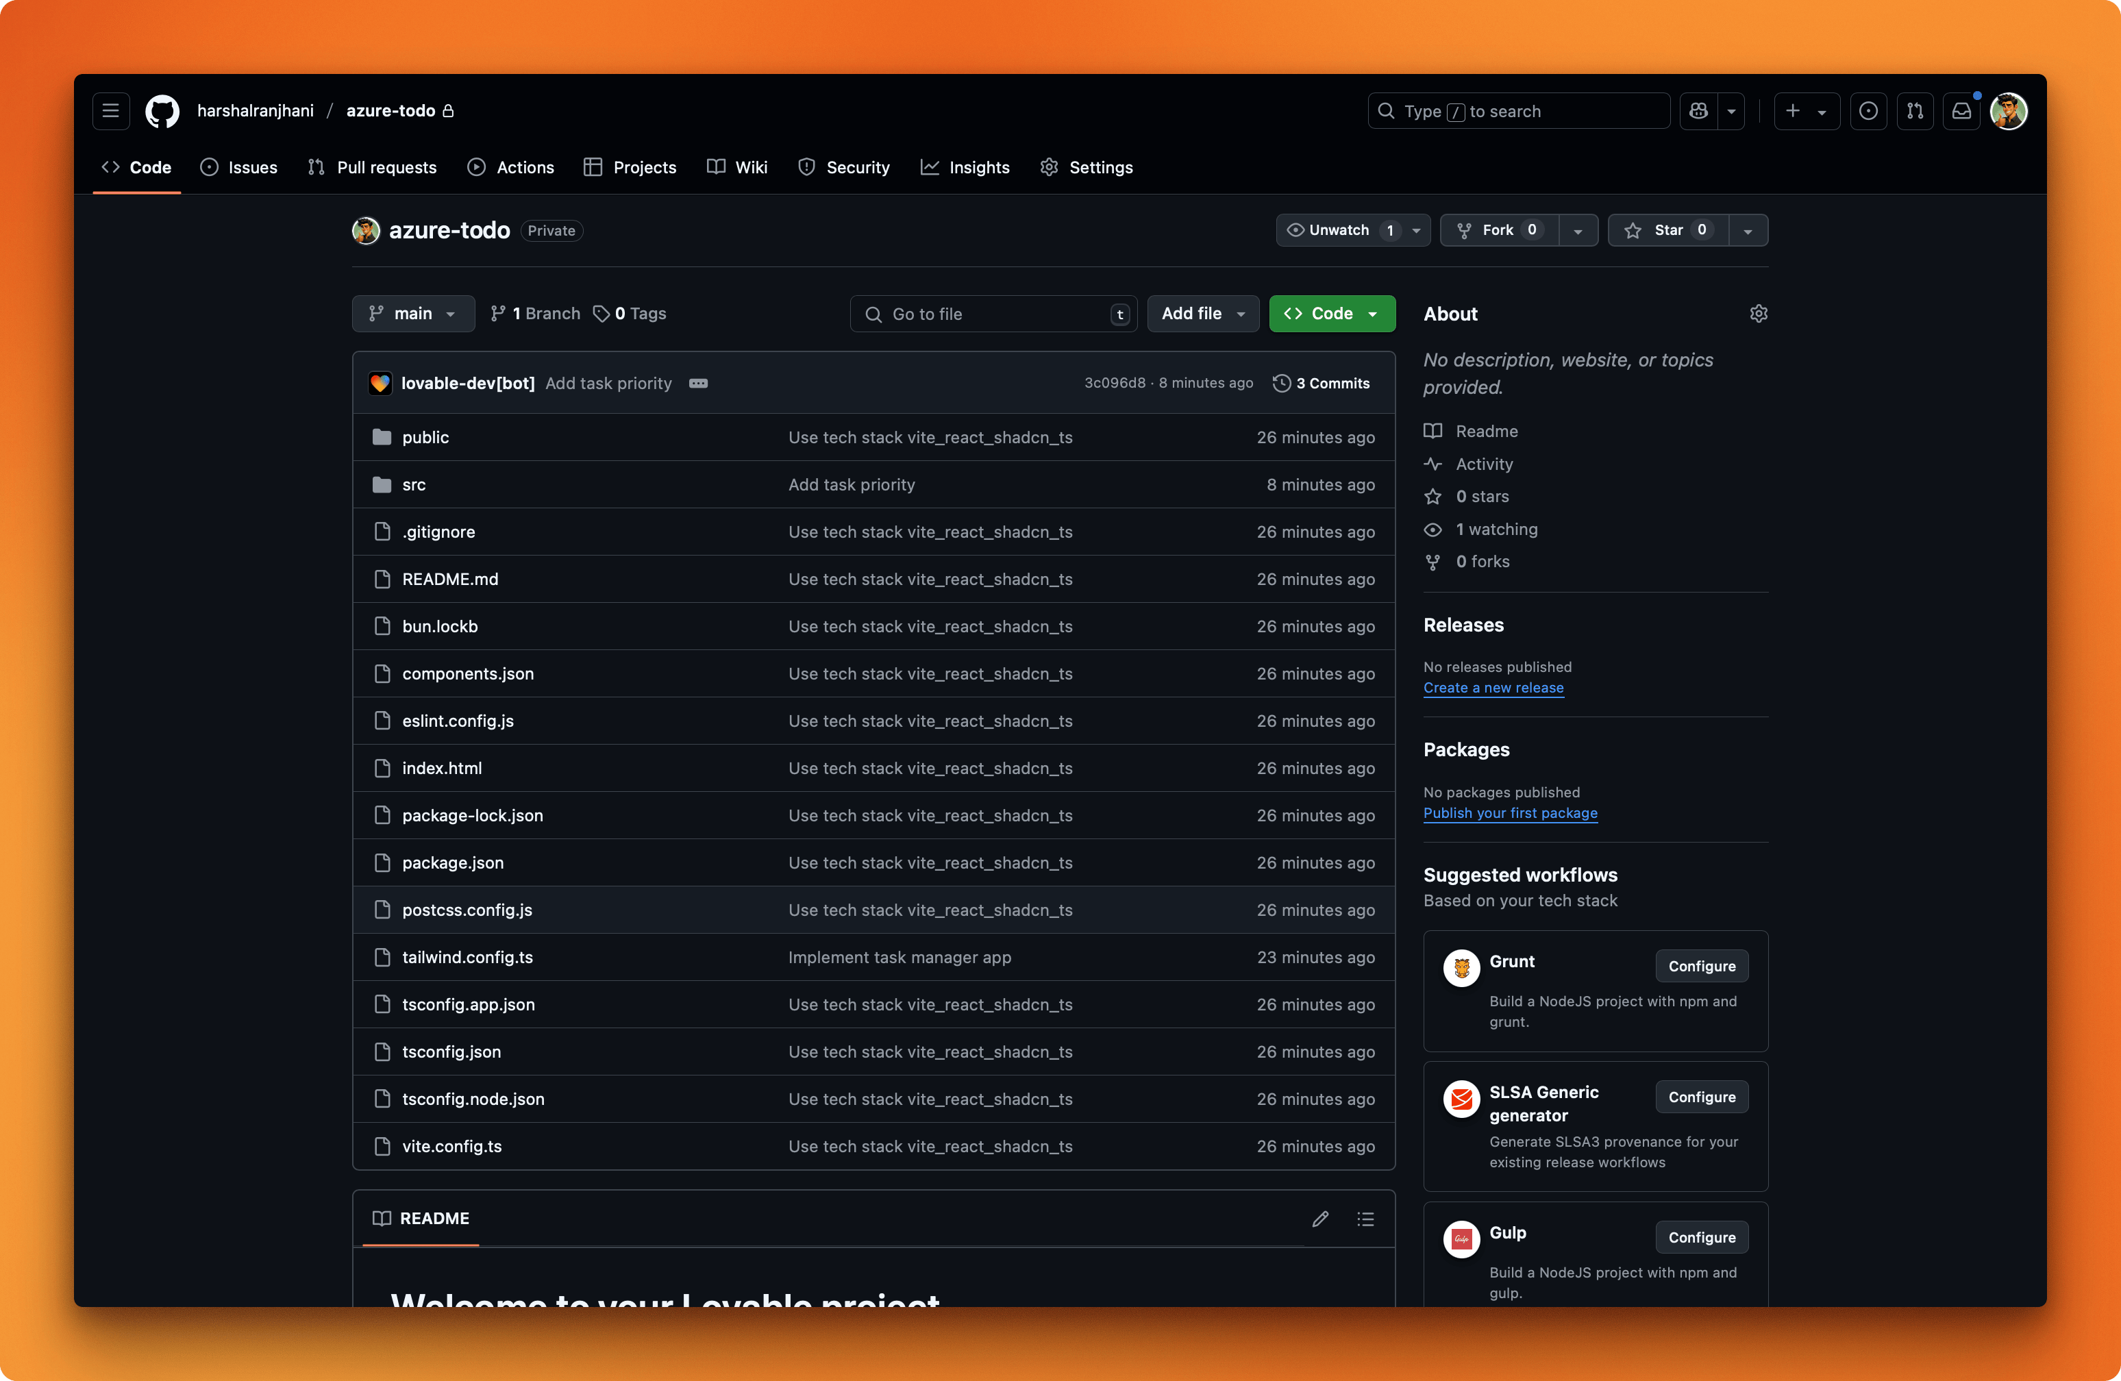Open the Insights tab
Screen dimensions: 2121x1381
(x=965, y=168)
